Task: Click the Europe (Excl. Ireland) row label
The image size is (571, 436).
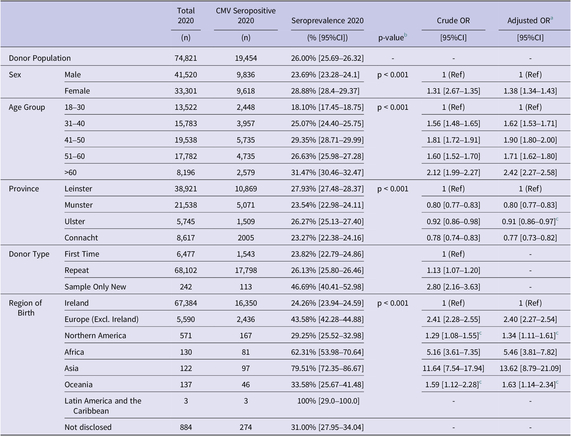Action: [101, 319]
